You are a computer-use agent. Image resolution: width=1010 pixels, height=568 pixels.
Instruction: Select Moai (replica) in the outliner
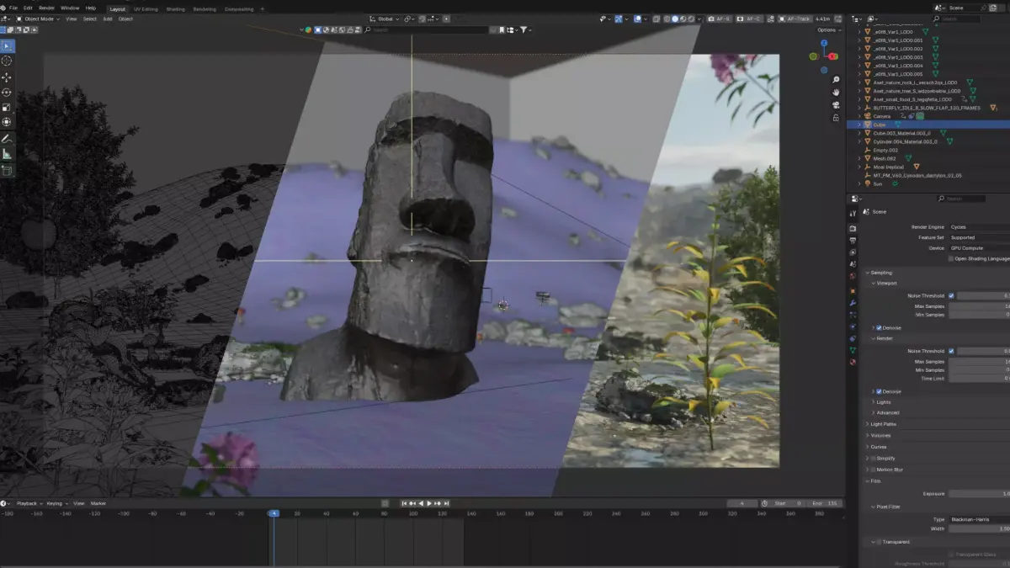(888, 167)
